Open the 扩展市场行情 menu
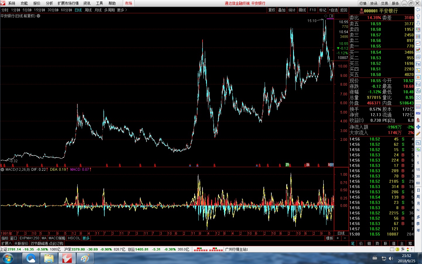 68,3
